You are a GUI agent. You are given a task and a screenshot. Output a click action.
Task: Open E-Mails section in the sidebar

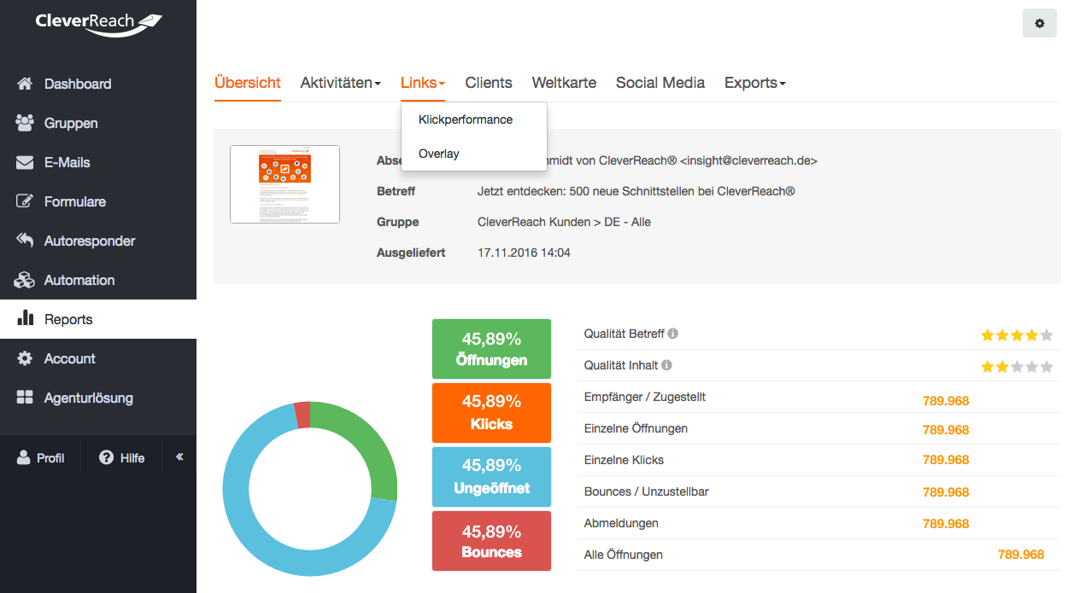click(x=98, y=162)
